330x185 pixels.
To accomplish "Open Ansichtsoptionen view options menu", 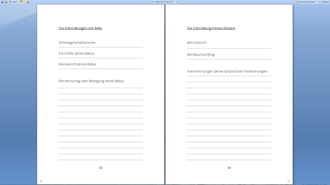I will 306,2.
